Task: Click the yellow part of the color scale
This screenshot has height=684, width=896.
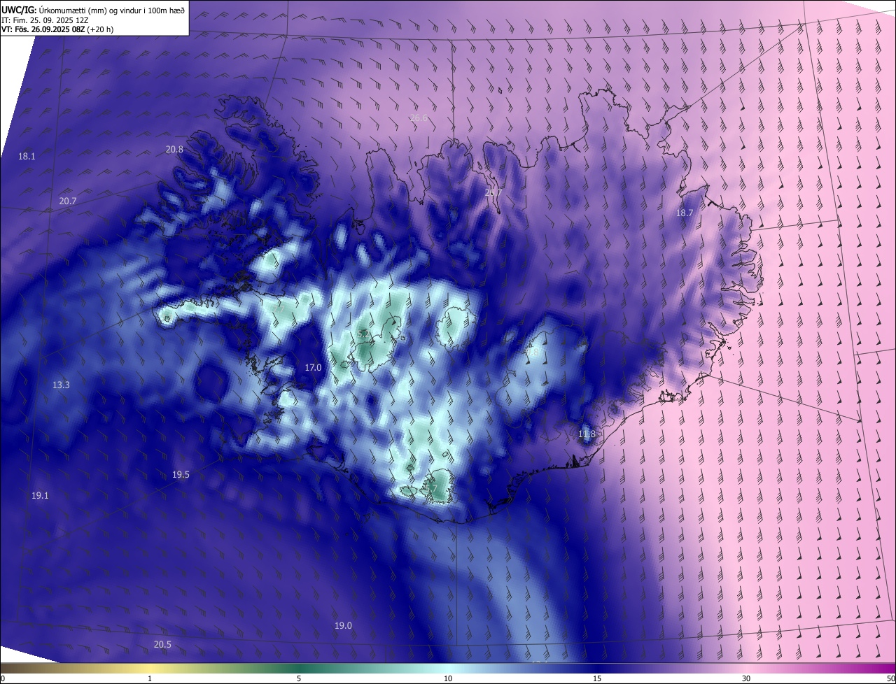Action: (x=150, y=668)
